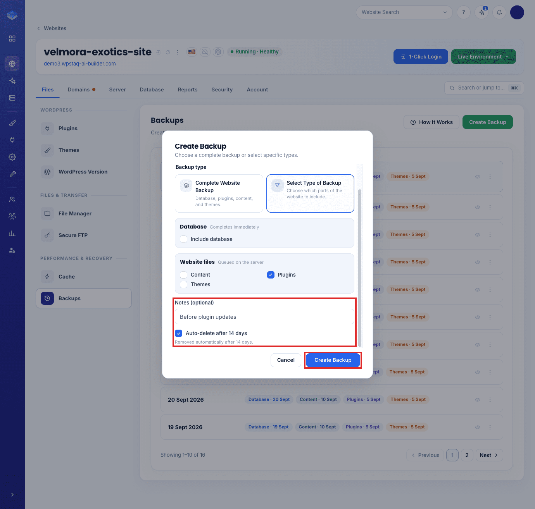
Task: Open the help question mark icon
Action: 464,12
